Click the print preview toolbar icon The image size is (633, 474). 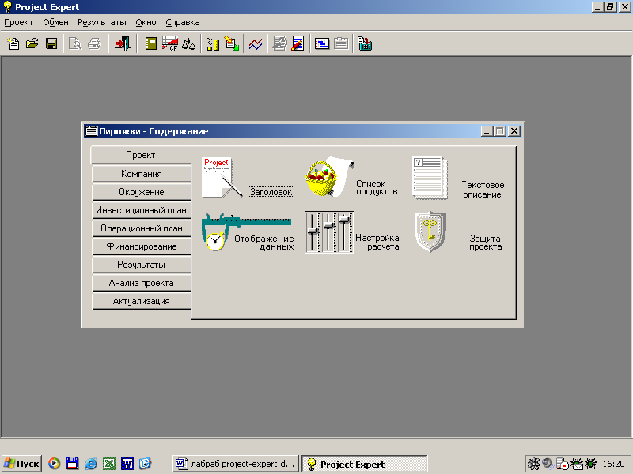75,43
